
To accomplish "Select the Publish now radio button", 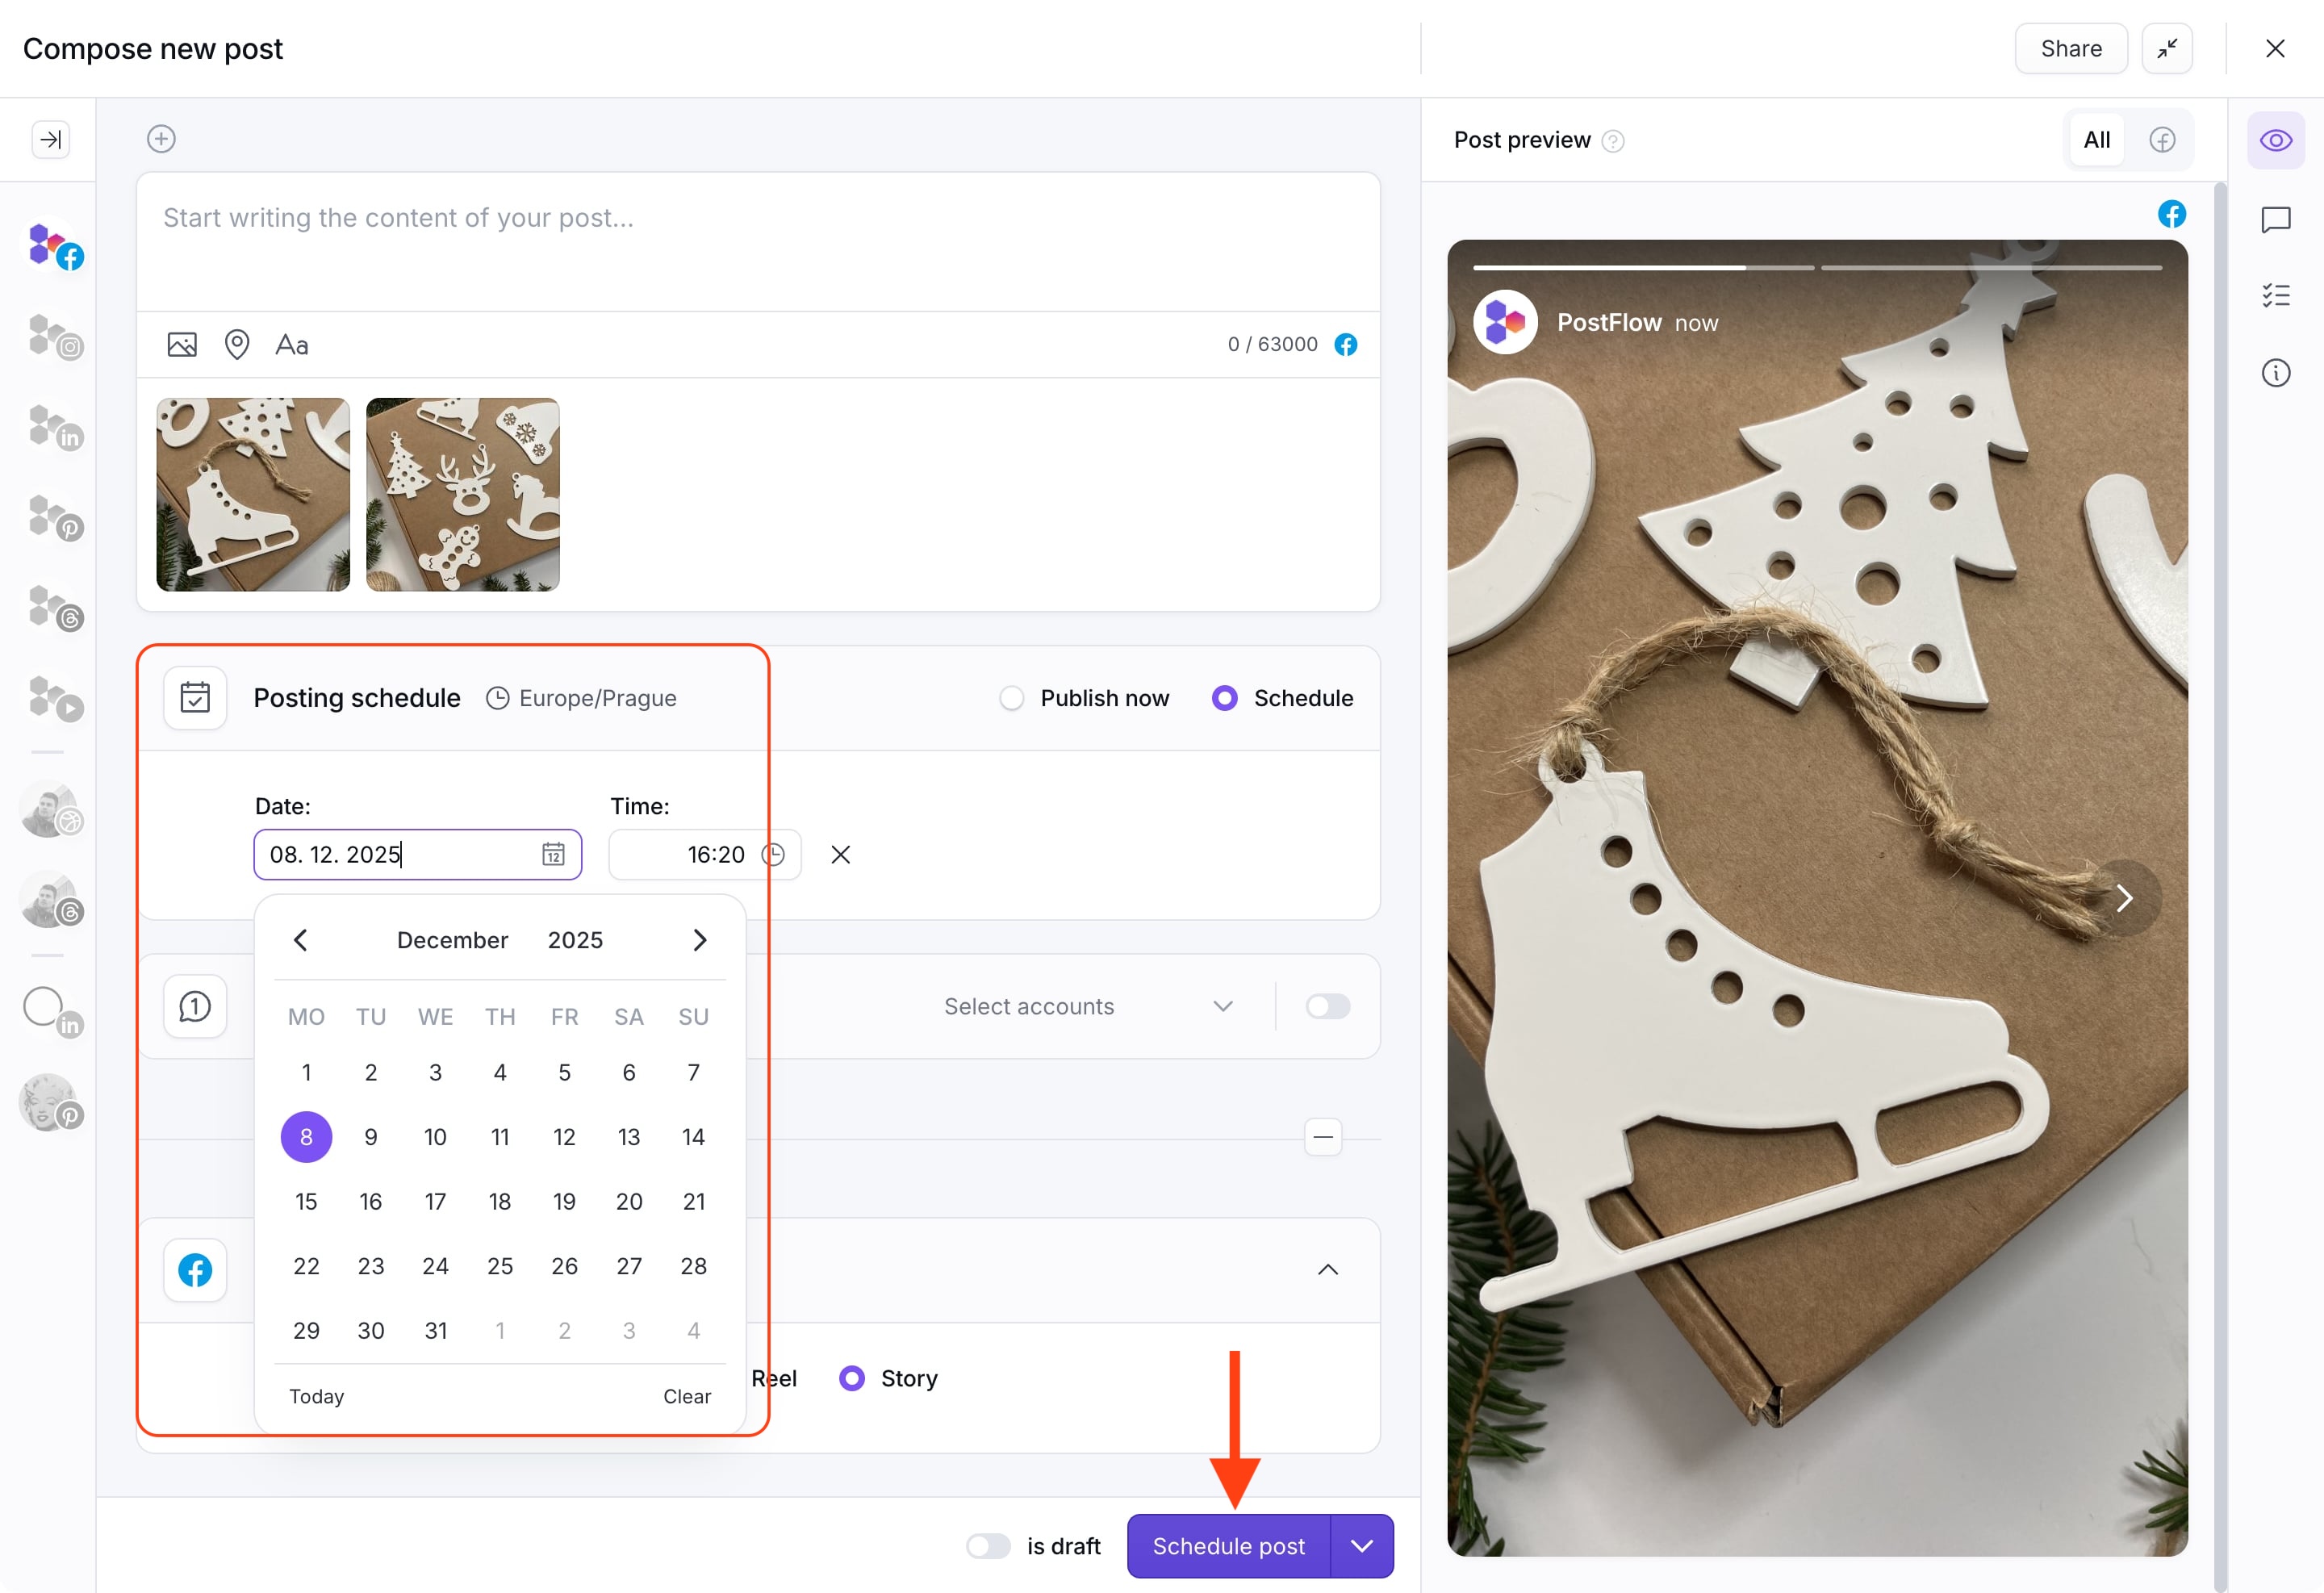I will [1012, 697].
